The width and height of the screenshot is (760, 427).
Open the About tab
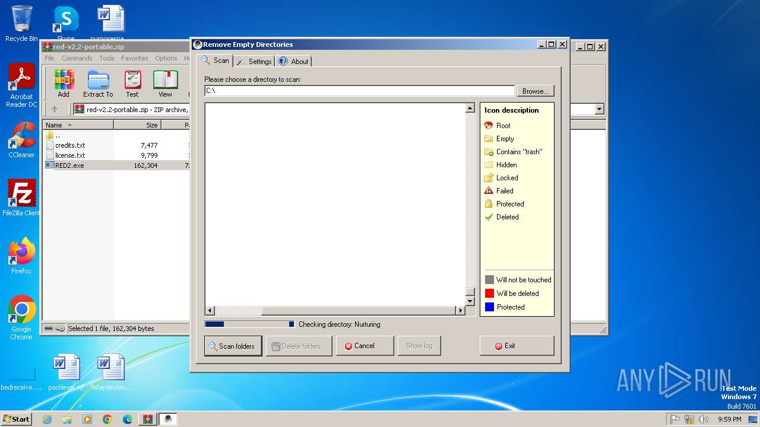click(x=294, y=61)
